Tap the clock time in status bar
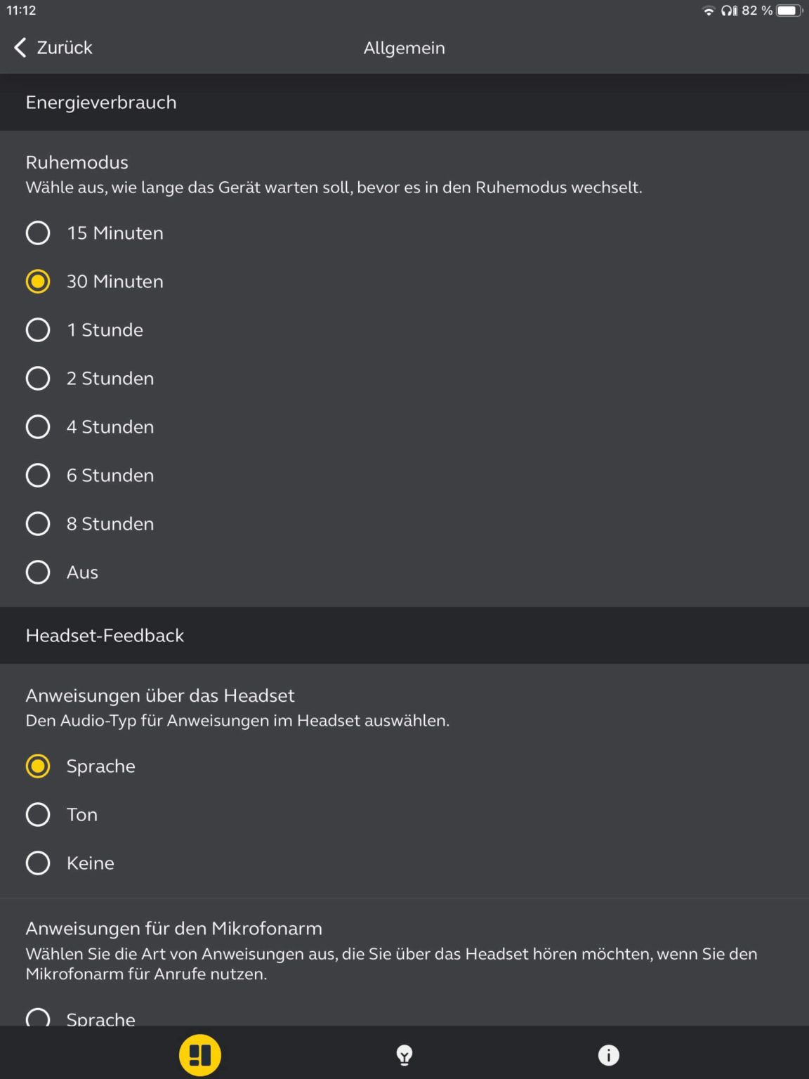Viewport: 809px width, 1079px height. (x=21, y=11)
